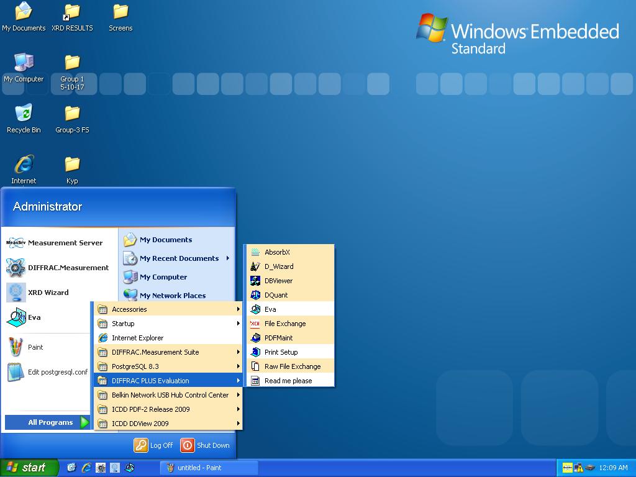Open Read me please entry
Image resolution: width=636 pixels, height=477 pixels.
coord(288,381)
